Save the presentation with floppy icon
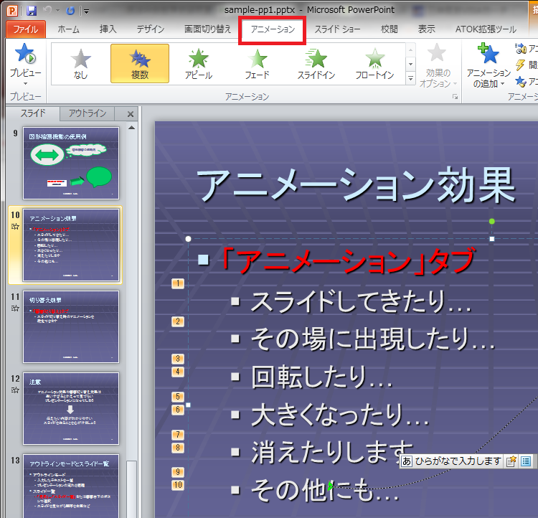The image size is (538, 518). coord(32,11)
